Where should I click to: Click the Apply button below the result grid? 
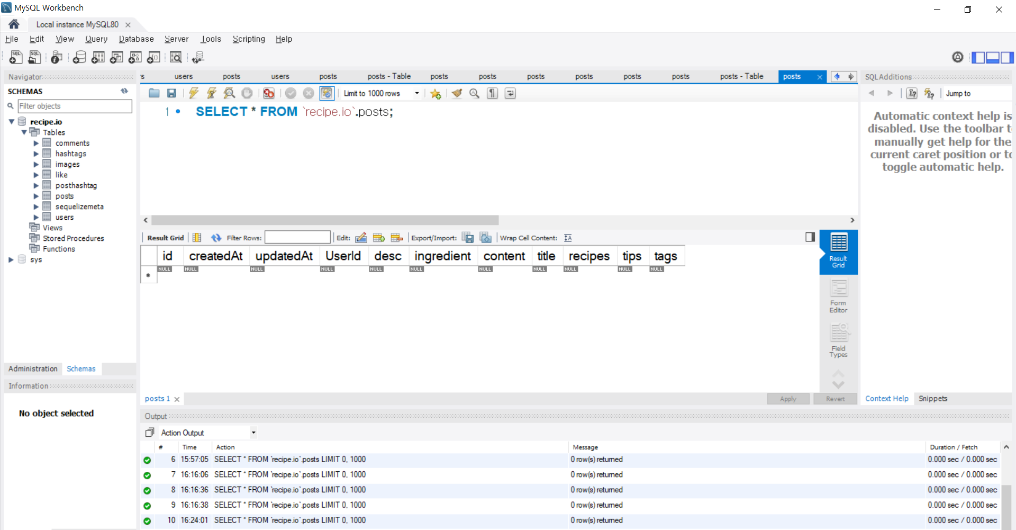click(x=788, y=399)
